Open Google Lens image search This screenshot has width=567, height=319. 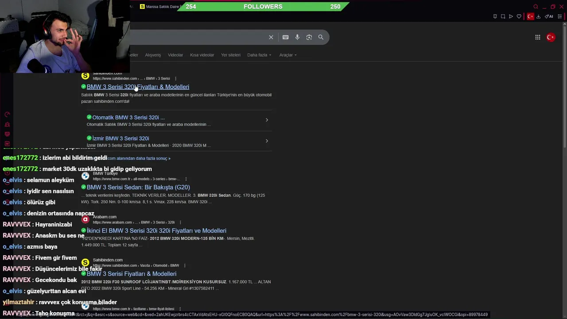pyautogui.click(x=309, y=37)
